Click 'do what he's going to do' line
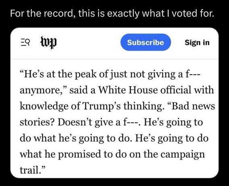Screen dimensions: 229x186 [75, 138]
